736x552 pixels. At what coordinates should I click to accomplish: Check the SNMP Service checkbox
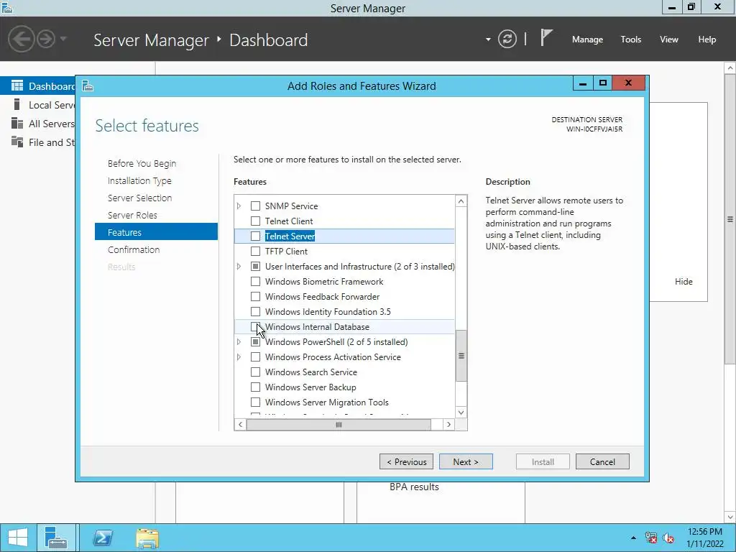pyautogui.click(x=255, y=206)
